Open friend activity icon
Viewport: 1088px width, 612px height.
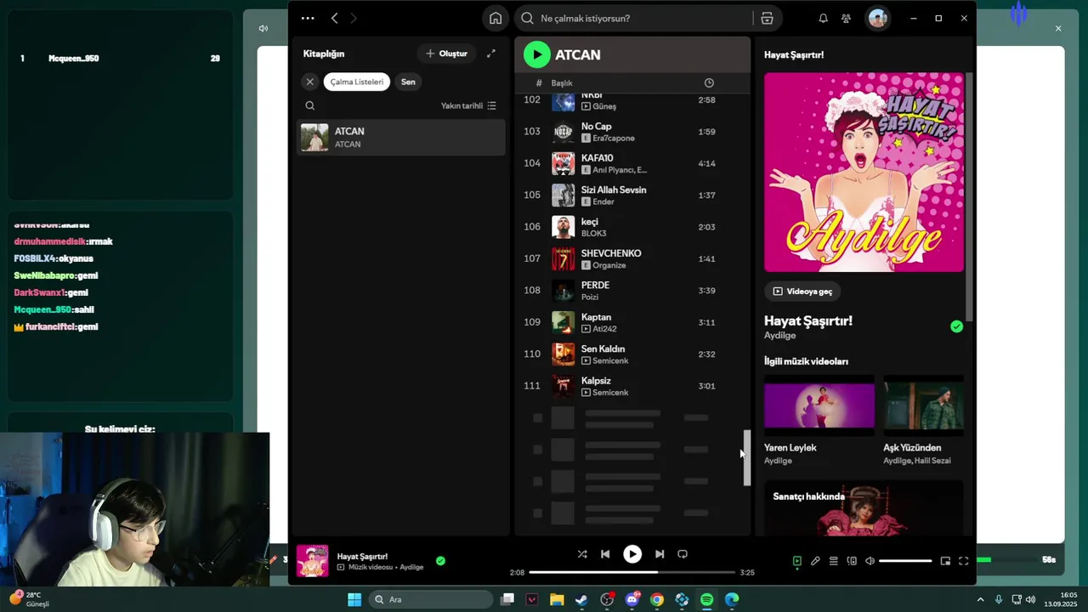click(846, 18)
